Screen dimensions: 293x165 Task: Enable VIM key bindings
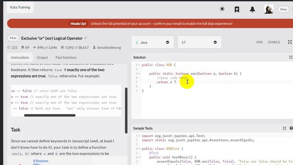click(259, 42)
